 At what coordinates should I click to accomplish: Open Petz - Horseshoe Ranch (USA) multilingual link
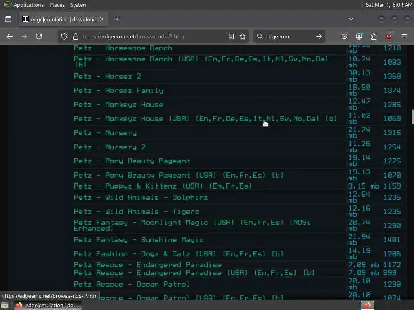(x=201, y=62)
